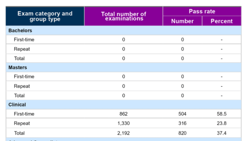This screenshot has height=141, width=246.
Task: Click Clinical Total pass number '820'
Action: (x=182, y=133)
